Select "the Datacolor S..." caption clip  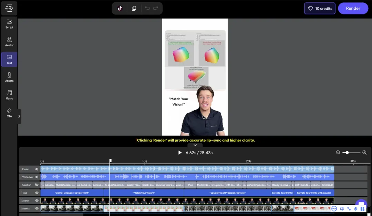(65, 185)
